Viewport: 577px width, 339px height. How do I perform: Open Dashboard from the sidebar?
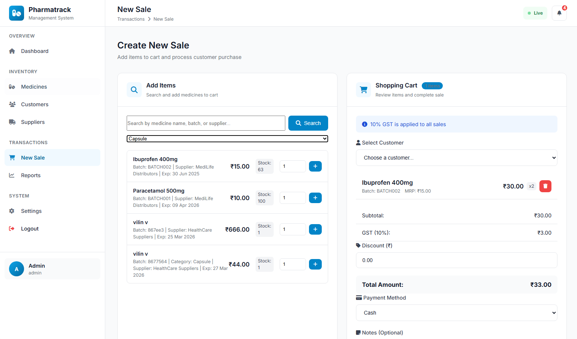click(x=35, y=51)
